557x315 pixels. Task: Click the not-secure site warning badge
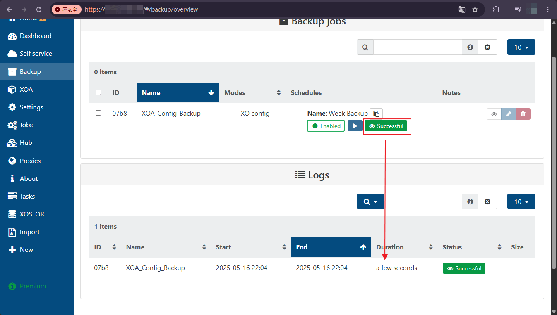coord(66,9)
